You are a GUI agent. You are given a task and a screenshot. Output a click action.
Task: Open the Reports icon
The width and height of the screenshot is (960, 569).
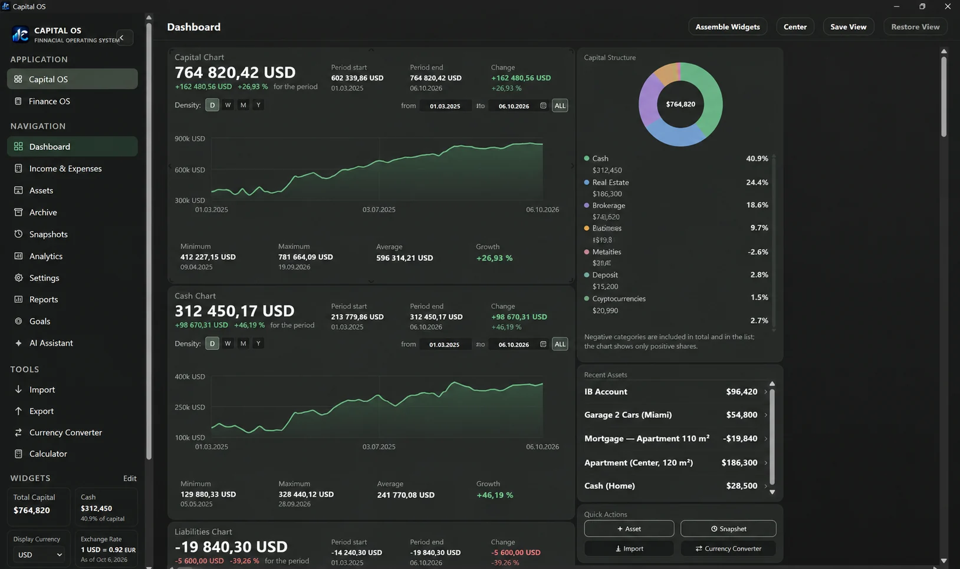[18, 299]
